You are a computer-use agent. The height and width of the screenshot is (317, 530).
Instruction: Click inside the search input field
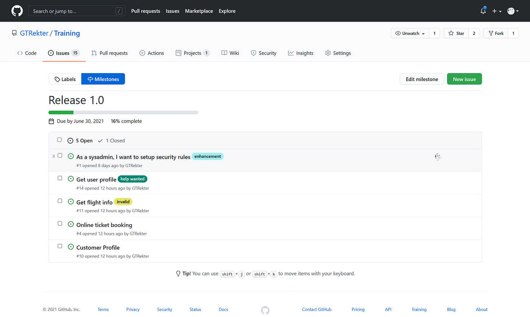click(76, 11)
